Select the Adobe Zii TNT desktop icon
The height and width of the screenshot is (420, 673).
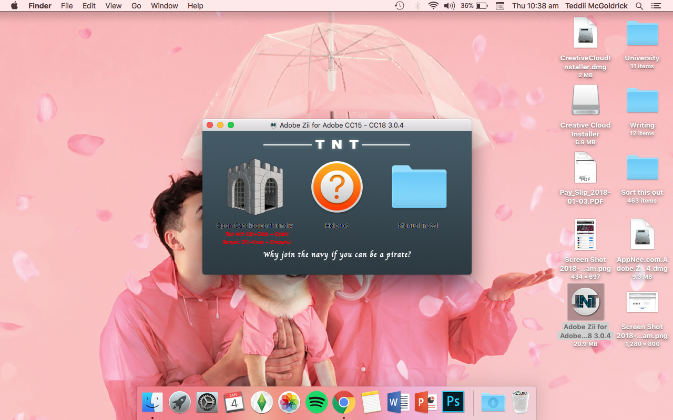pos(585,302)
